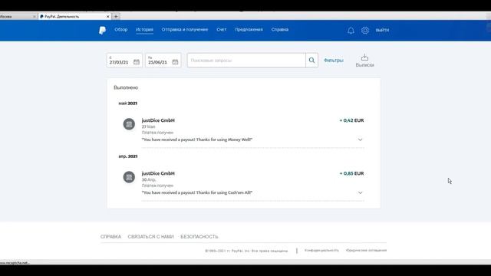
Task: Click the Выписки label
Action: tap(365, 64)
